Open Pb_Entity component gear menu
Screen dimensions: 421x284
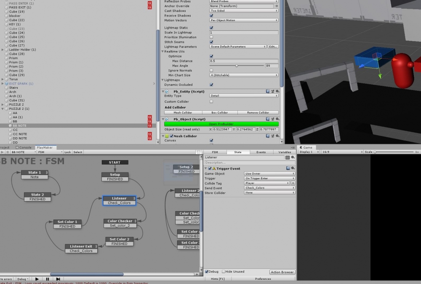(277, 91)
